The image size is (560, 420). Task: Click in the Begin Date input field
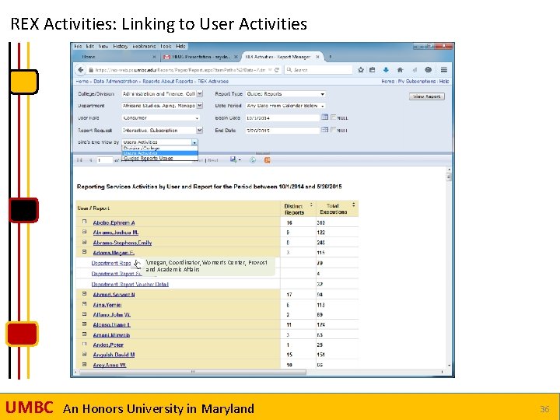(282, 118)
